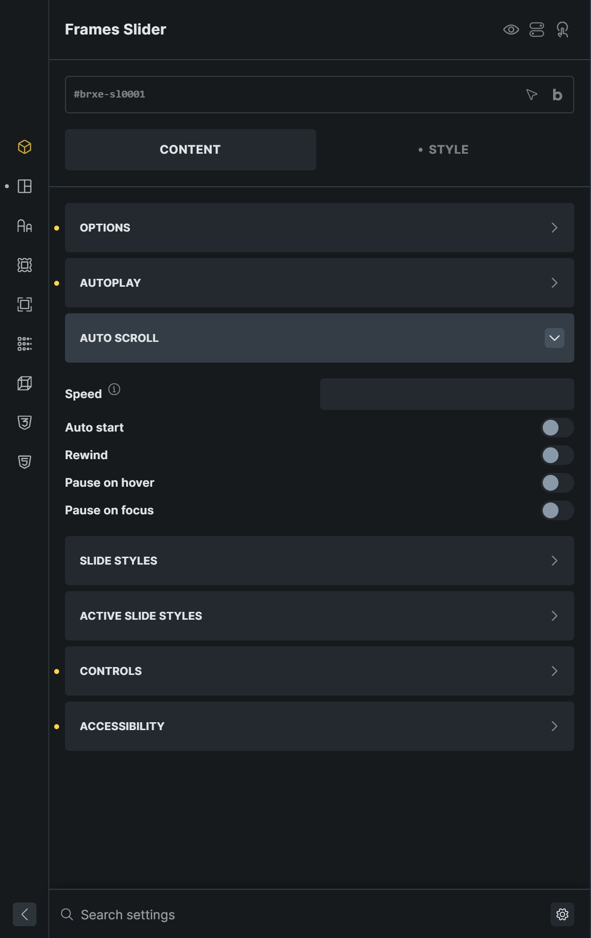Select the scalloped frame icon in sidebar
Viewport: 591px width, 938px height.
point(25,265)
